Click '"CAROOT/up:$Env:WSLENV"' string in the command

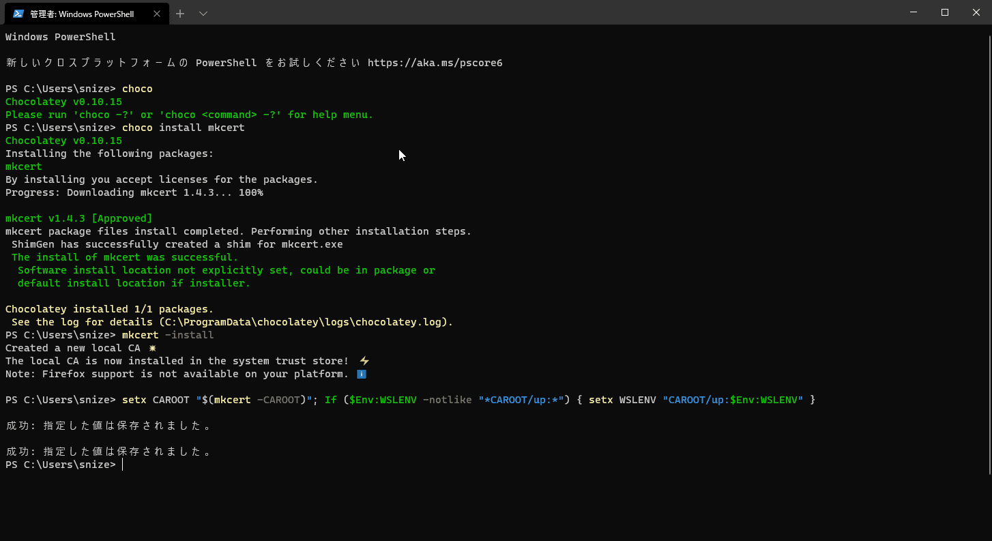(733, 400)
